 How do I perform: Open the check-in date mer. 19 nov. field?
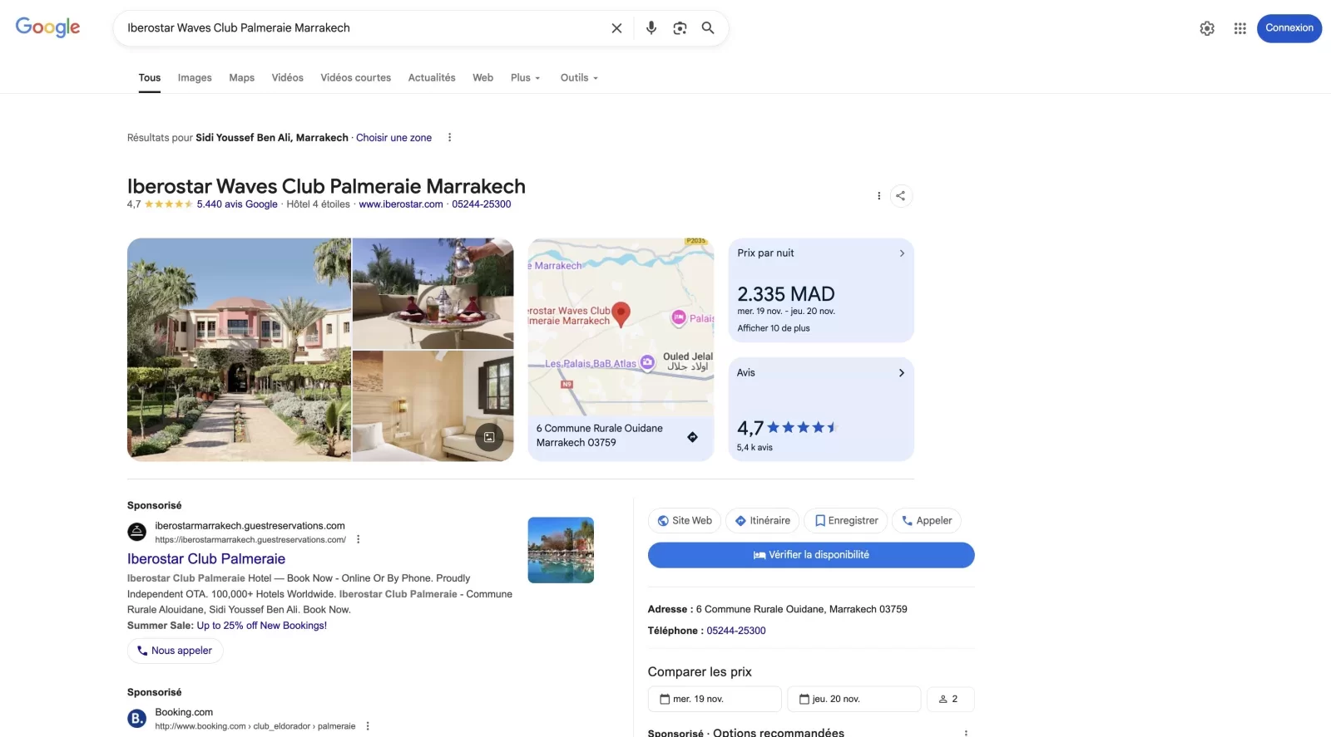pyautogui.click(x=715, y=699)
